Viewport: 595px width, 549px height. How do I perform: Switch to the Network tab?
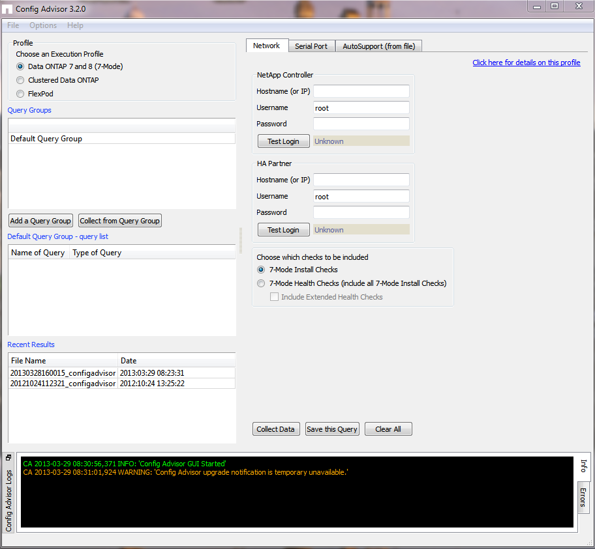pos(266,46)
